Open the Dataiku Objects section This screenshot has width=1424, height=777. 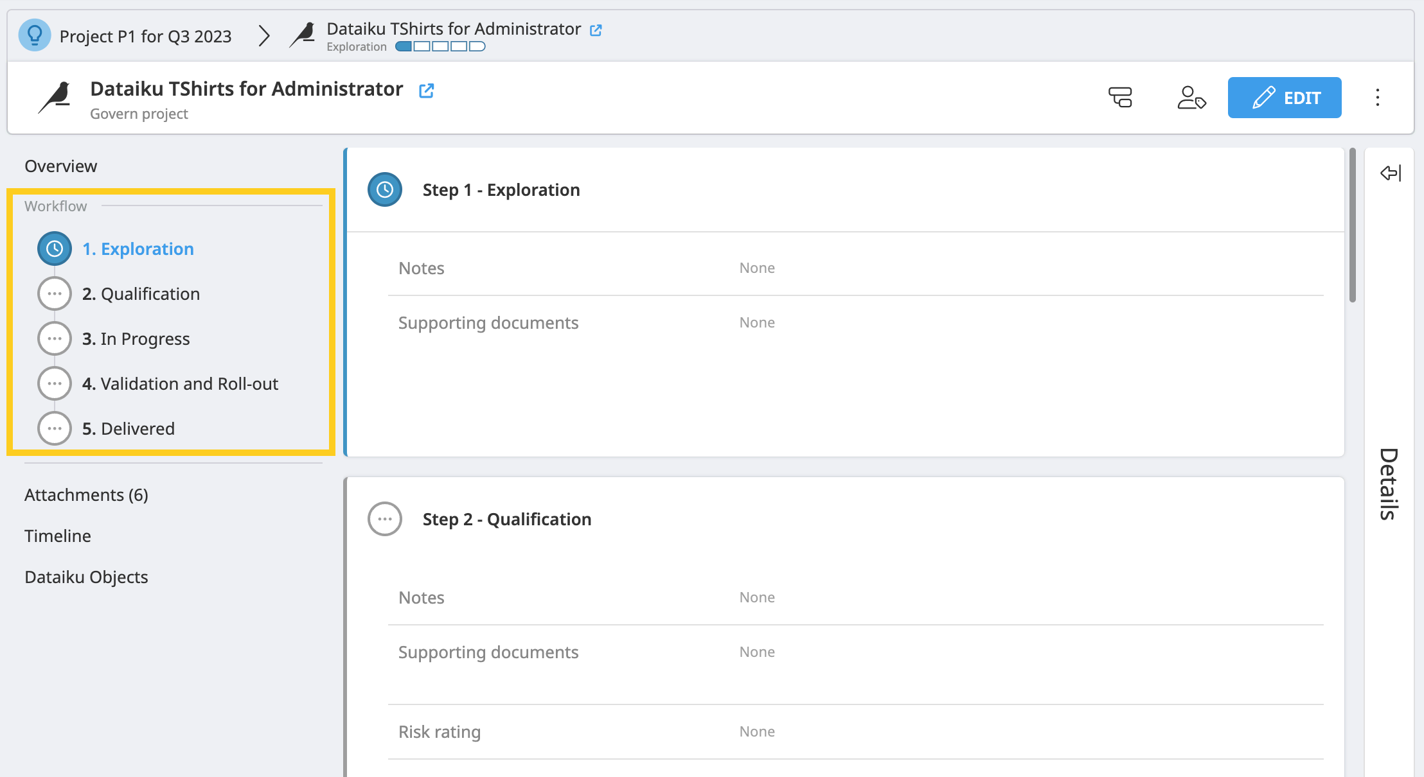tap(86, 577)
